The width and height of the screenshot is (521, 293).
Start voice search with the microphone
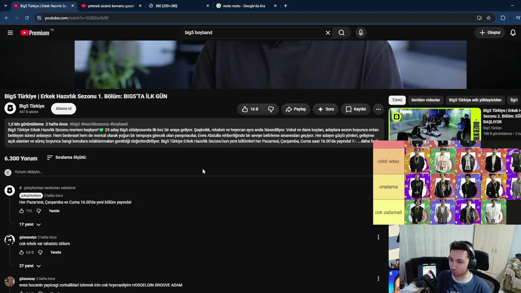pyautogui.click(x=361, y=33)
